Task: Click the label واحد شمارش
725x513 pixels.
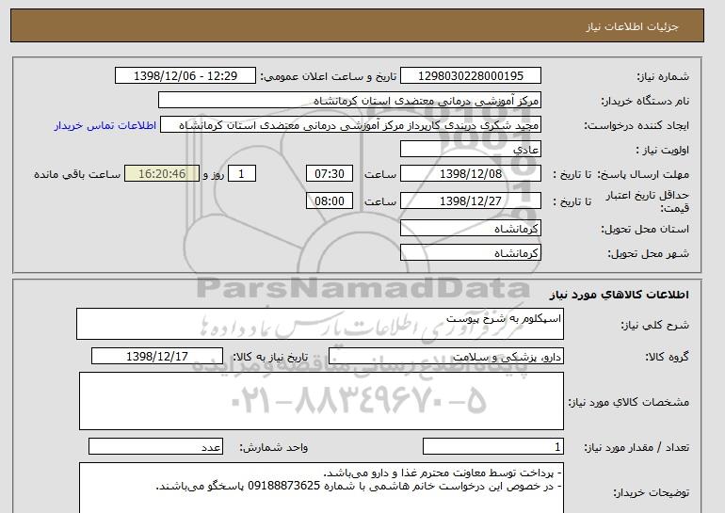Action: [x=274, y=447]
